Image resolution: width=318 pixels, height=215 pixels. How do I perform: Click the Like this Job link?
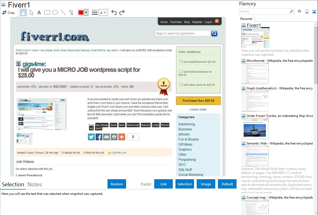pos(119,153)
